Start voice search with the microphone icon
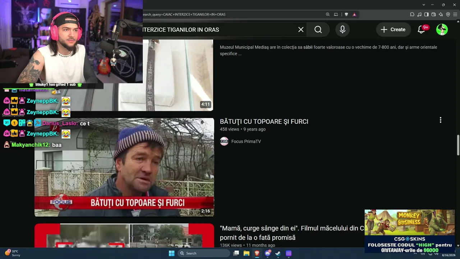This screenshot has width=460, height=259. pos(342,29)
